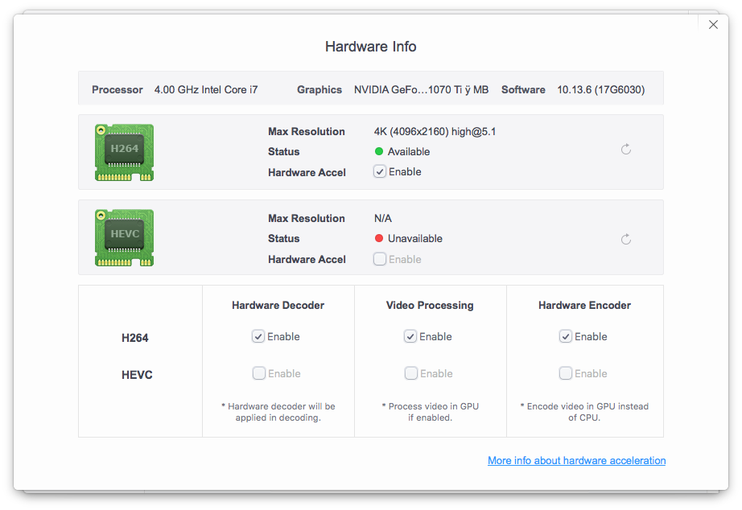
Task: Click the red Unavailable status indicator
Action: tap(378, 238)
